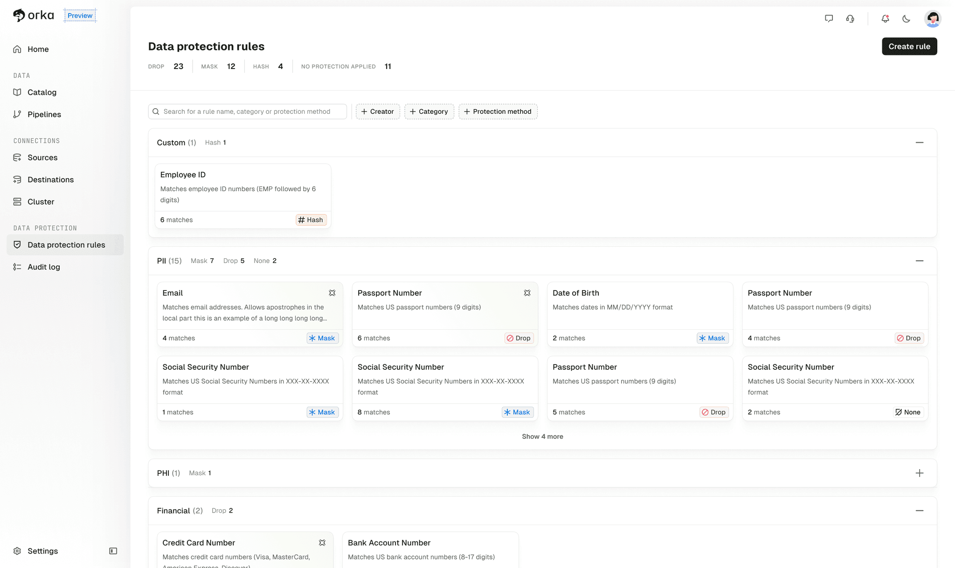
Task: Collapse the sidebar using the panel icon
Action: tap(113, 551)
